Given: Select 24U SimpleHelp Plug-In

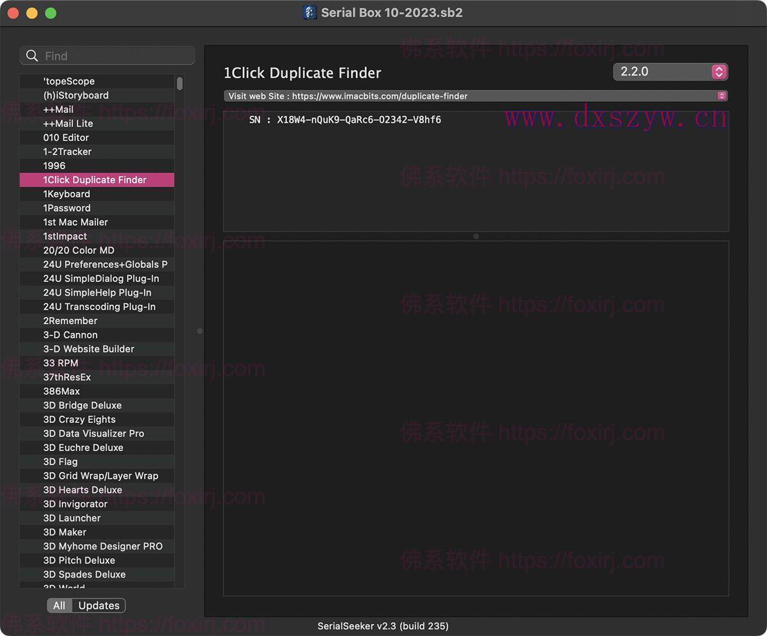Looking at the screenshot, I should [x=97, y=292].
